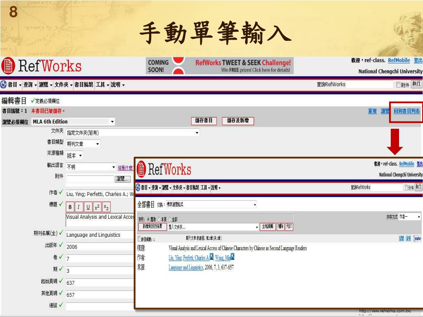Open the Language and Linguistics source link

pos(186,267)
